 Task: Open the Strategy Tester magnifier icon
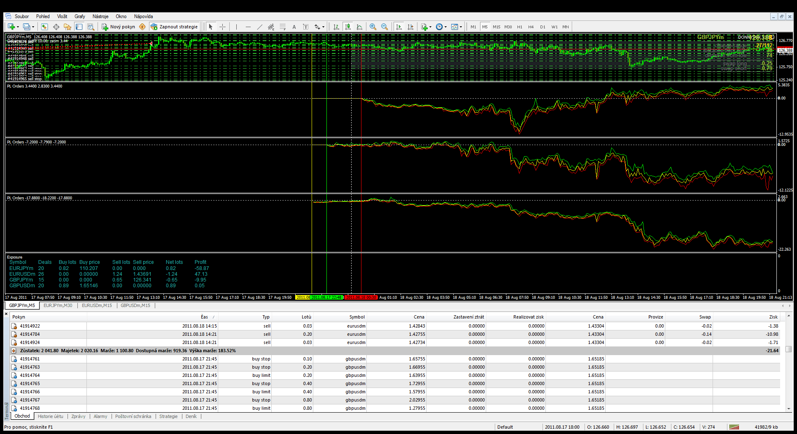(91, 27)
